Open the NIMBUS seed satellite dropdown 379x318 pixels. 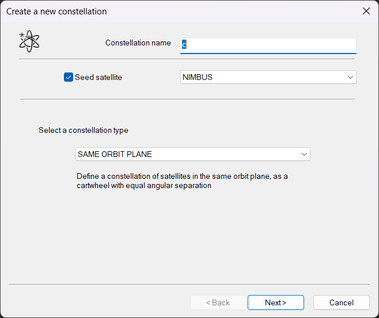pos(268,77)
